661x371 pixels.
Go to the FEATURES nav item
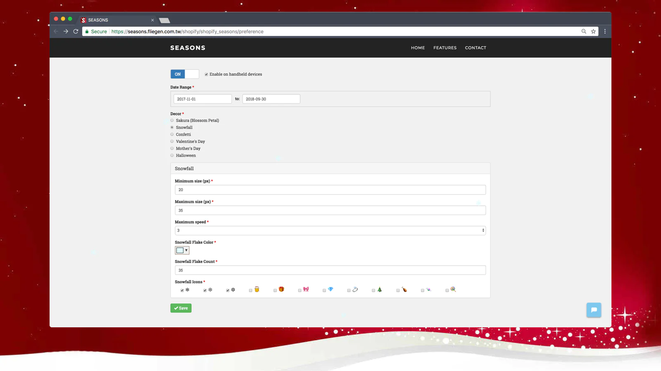click(x=445, y=48)
